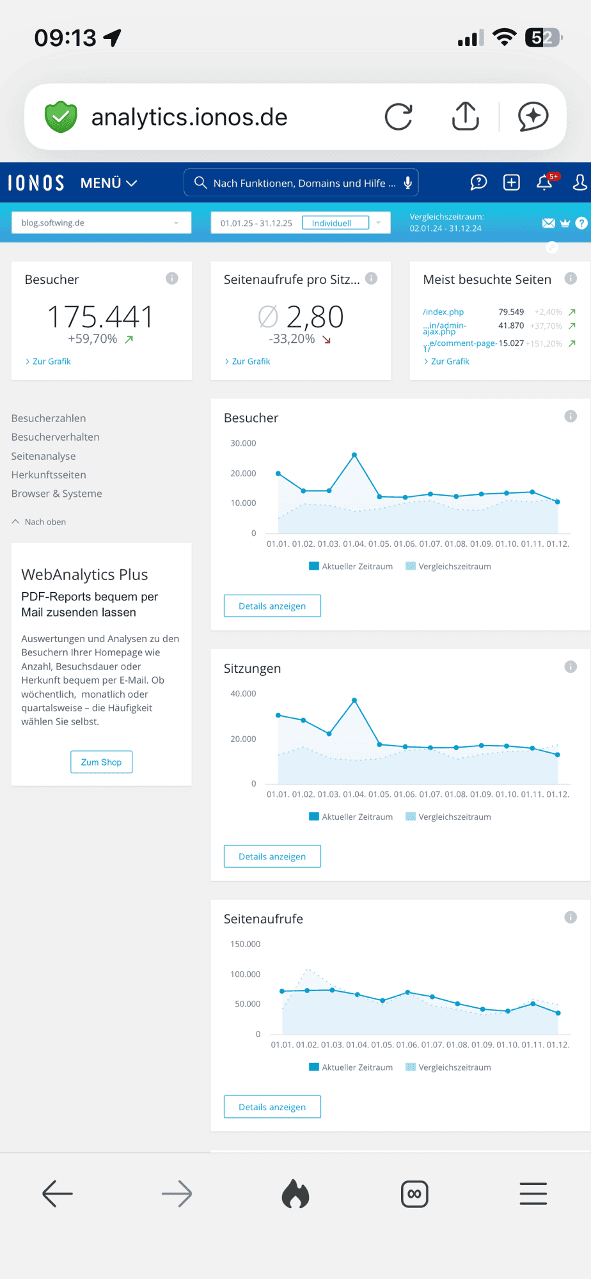The image size is (591, 1279).
Task: Tap the microphone in the search bar
Action: (407, 183)
